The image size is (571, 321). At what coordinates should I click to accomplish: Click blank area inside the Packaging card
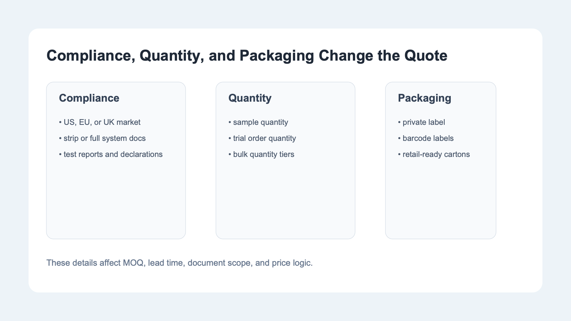(441, 200)
